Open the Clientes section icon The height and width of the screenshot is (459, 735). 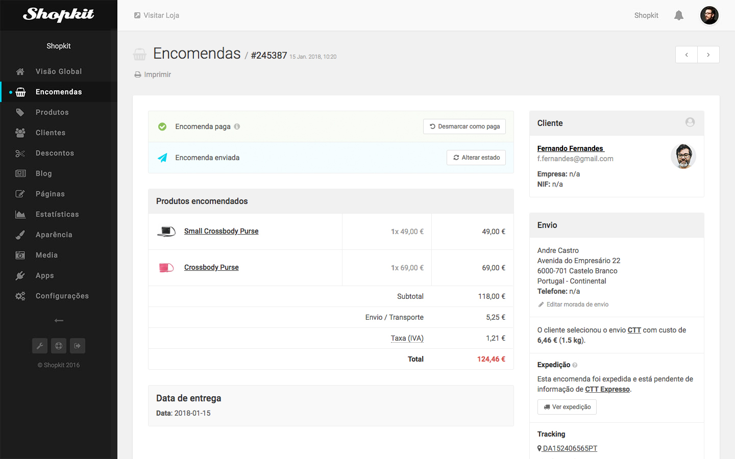pyautogui.click(x=20, y=133)
